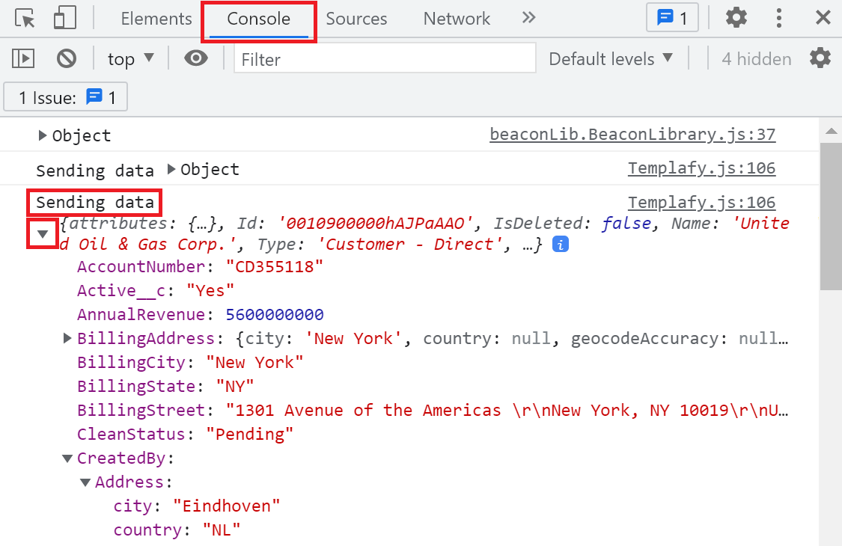The height and width of the screenshot is (546, 842).
Task: Collapse the expanded Sending data object
Action: click(43, 234)
